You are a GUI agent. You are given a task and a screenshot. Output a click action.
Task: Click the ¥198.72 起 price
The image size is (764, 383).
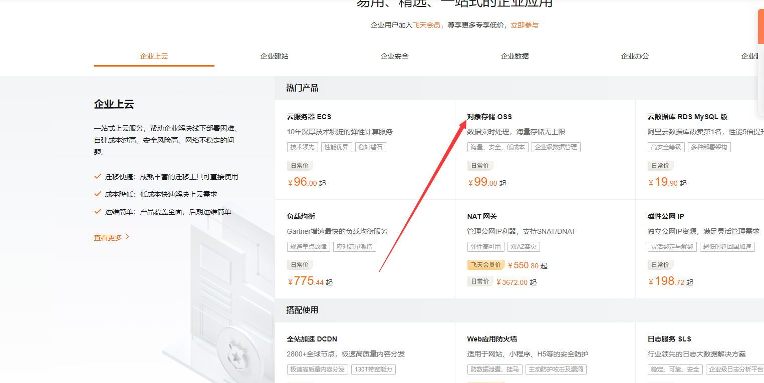[x=671, y=281]
